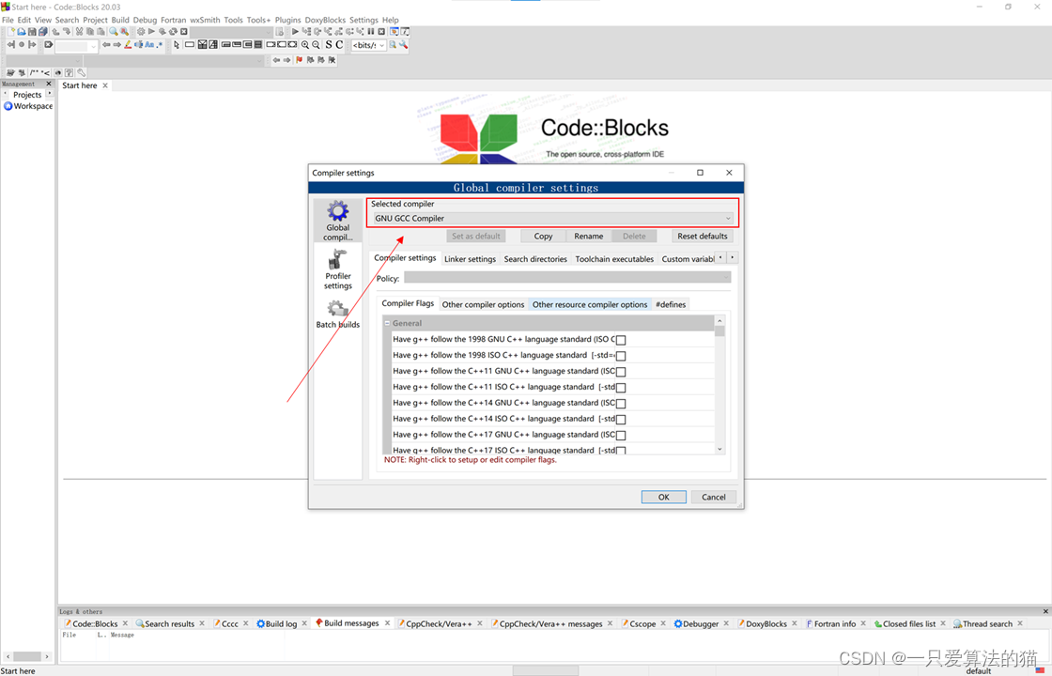Select the Workspace tree item
The image size is (1052, 676).
coord(28,106)
